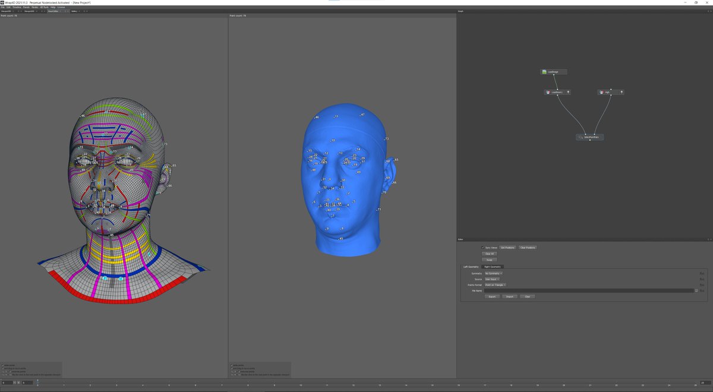The width and height of the screenshot is (713, 392).
Task: Click the File Name input field
Action: point(589,290)
